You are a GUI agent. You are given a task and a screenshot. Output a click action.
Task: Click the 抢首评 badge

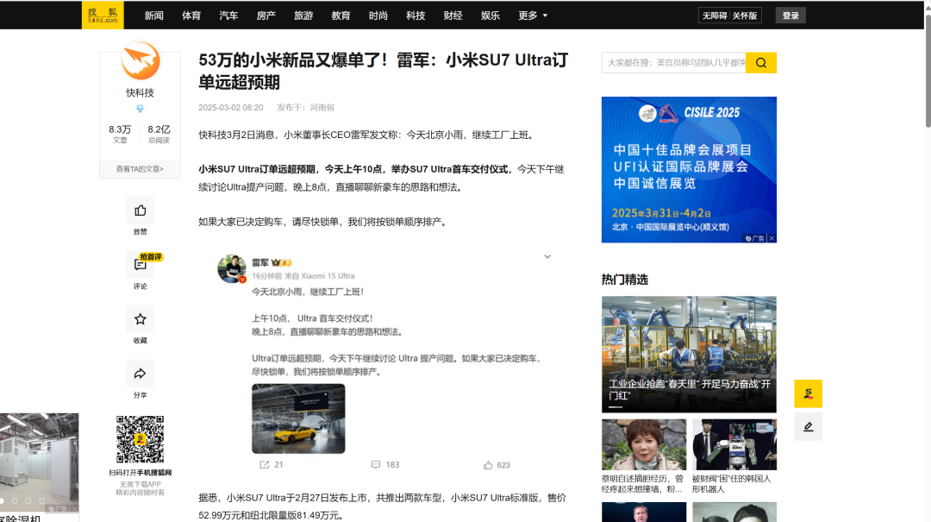point(151,257)
